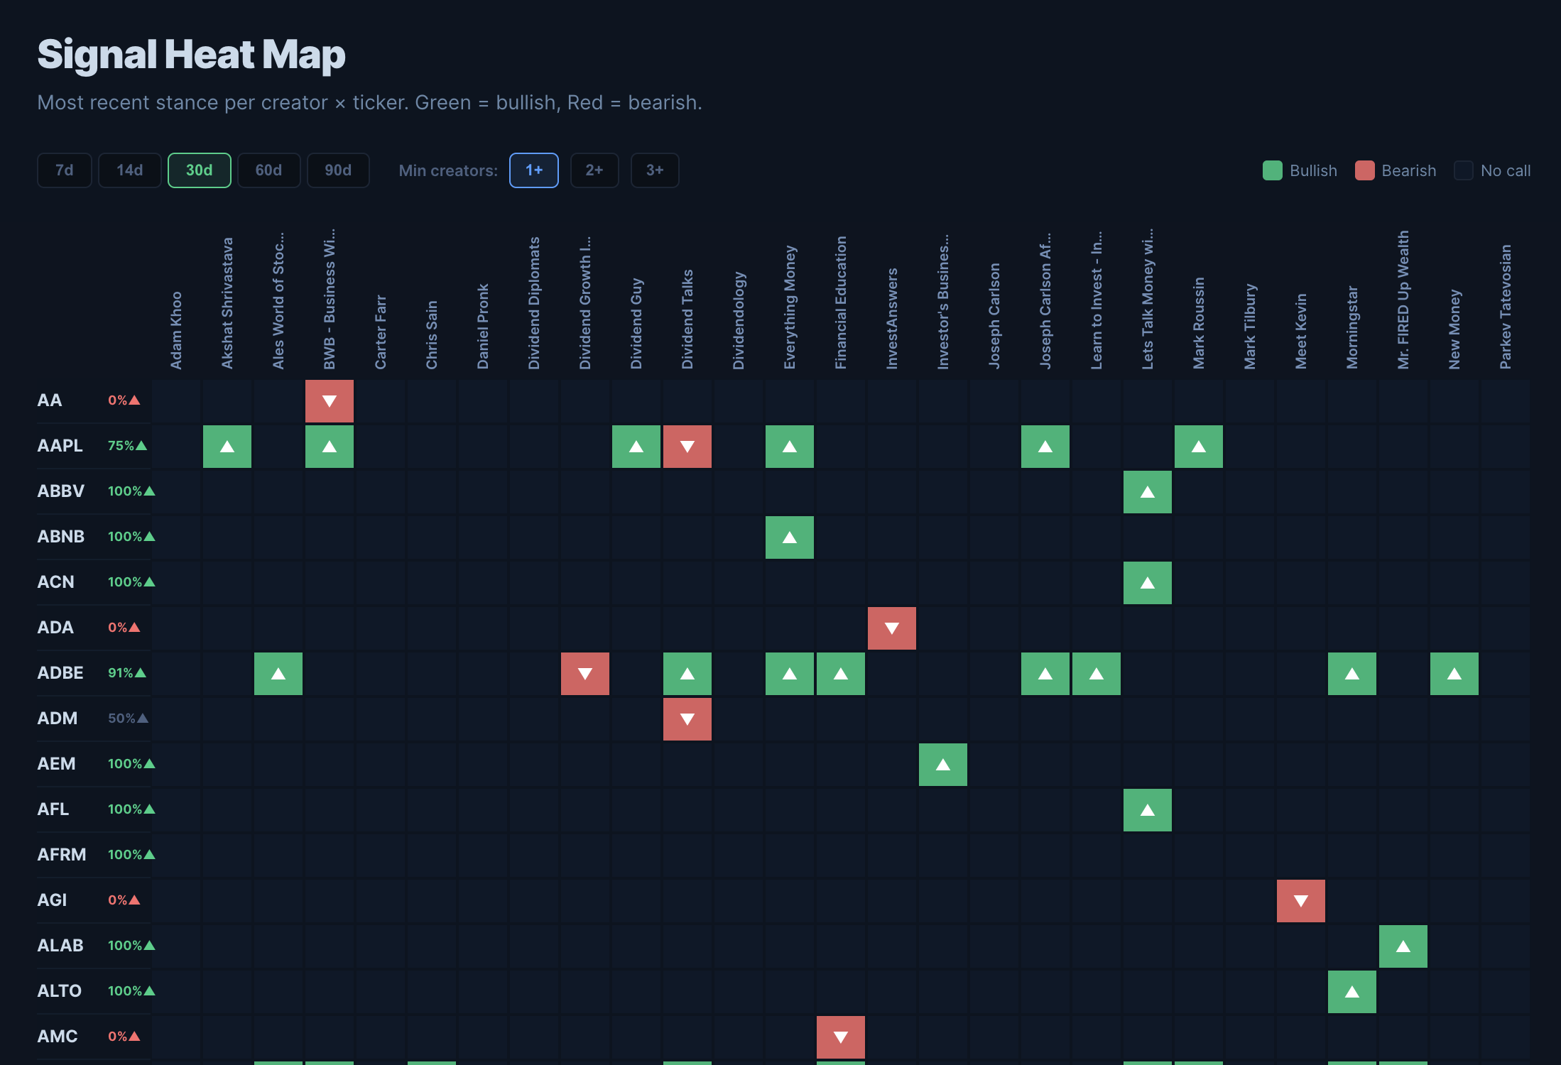
Task: Select the Daniel Pronk column header
Action: (483, 327)
